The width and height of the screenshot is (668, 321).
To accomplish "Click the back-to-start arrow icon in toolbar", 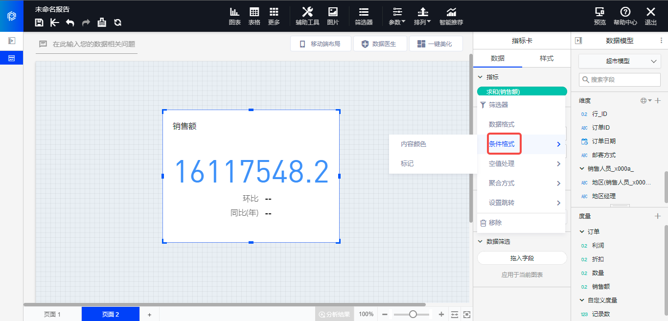I will (55, 22).
